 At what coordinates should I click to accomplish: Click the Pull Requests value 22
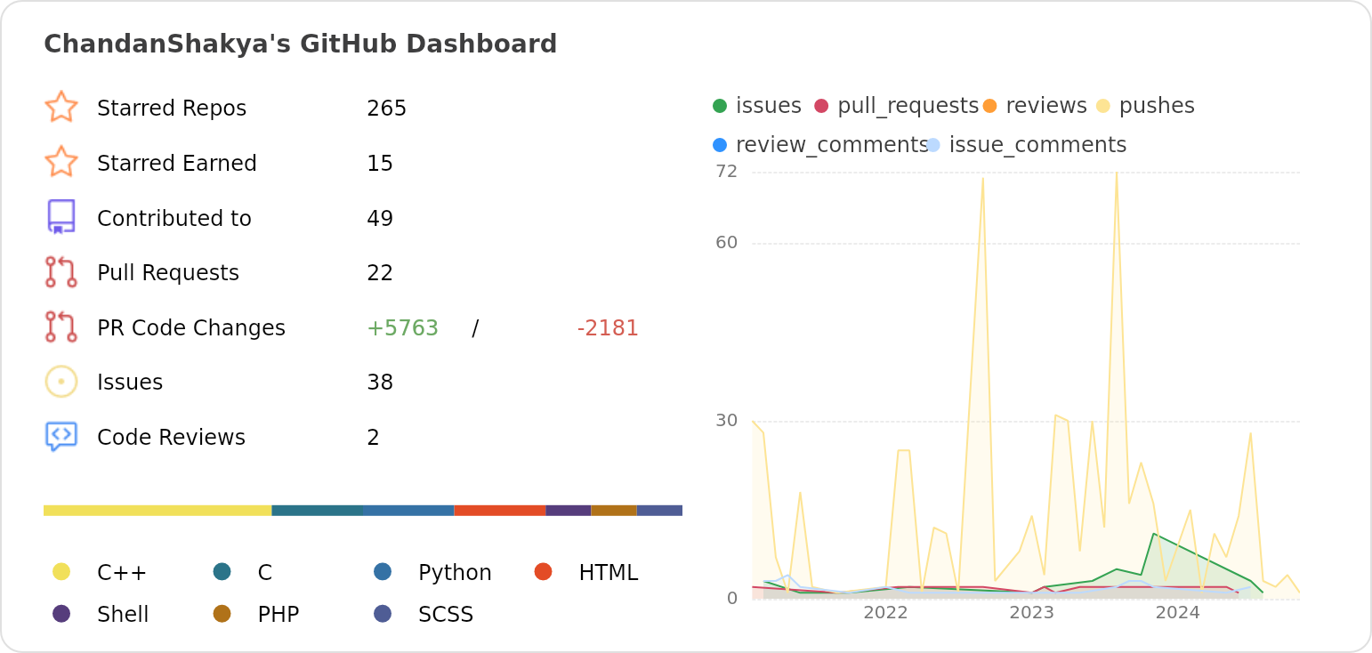coord(380,273)
